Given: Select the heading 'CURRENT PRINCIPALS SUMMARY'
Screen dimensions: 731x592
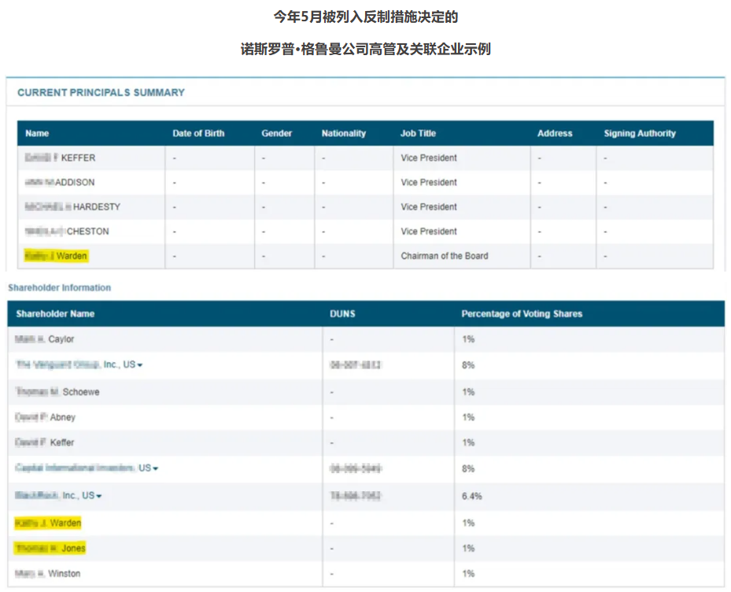Looking at the screenshot, I should pos(102,92).
